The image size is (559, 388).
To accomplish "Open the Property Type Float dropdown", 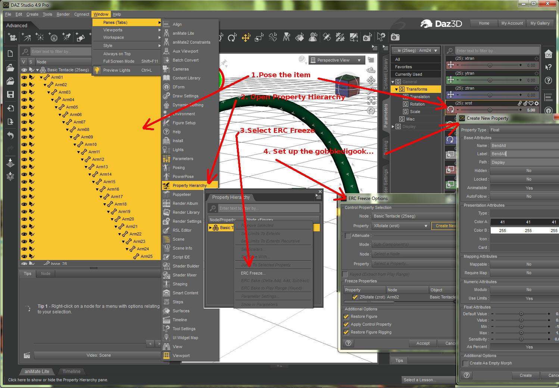I will pos(524,130).
